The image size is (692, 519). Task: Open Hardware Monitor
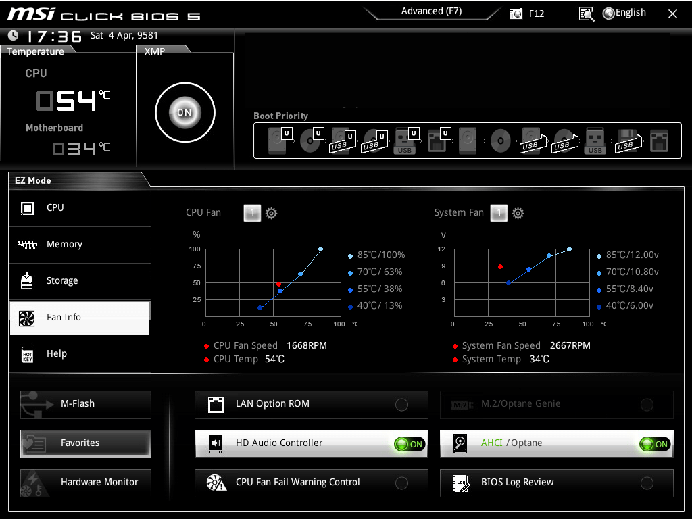86,483
